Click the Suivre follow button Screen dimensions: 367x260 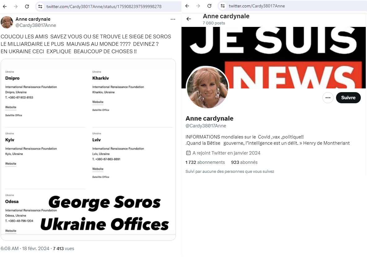(348, 98)
